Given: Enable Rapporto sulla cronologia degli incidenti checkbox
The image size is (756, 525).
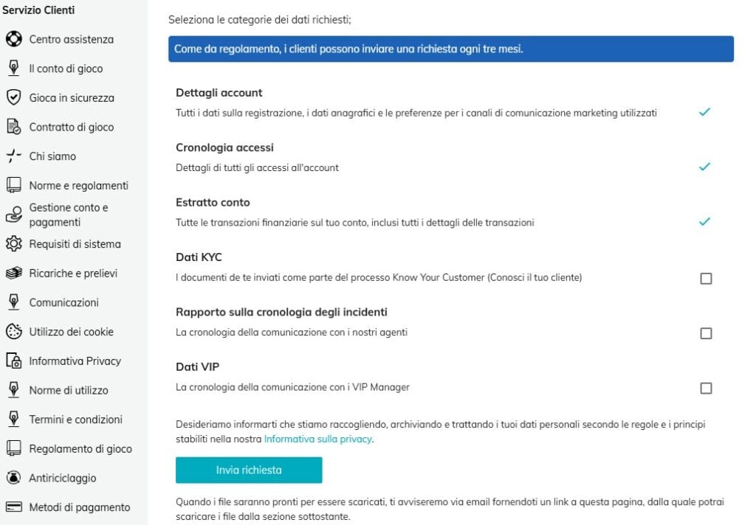Looking at the screenshot, I should (x=706, y=333).
